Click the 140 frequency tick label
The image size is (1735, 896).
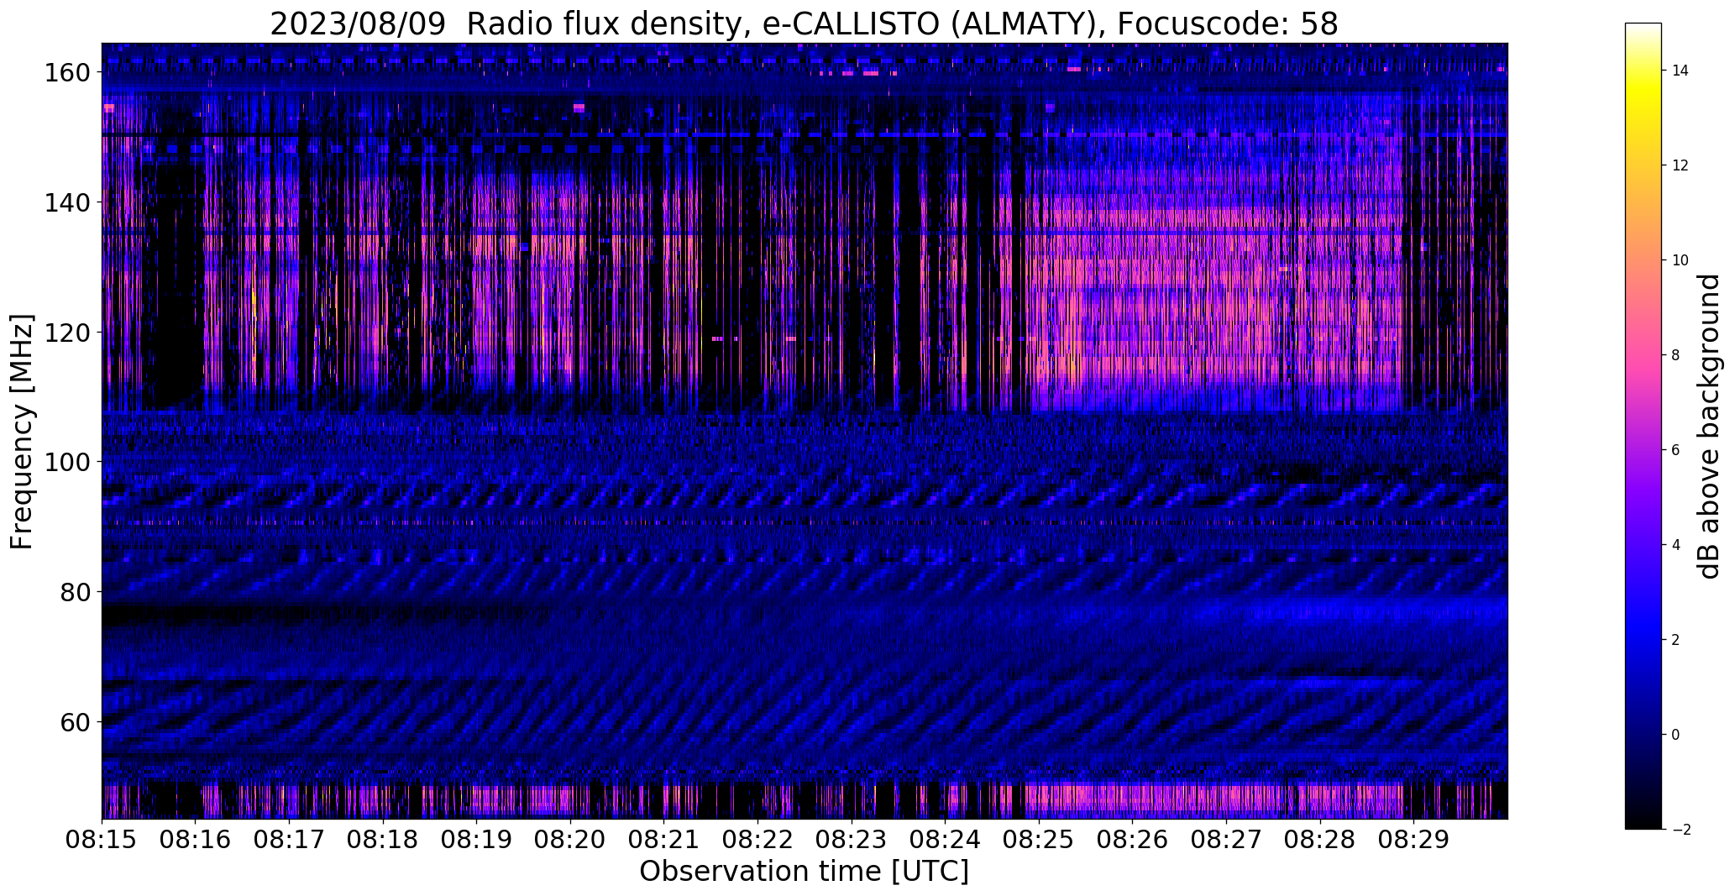tap(66, 202)
